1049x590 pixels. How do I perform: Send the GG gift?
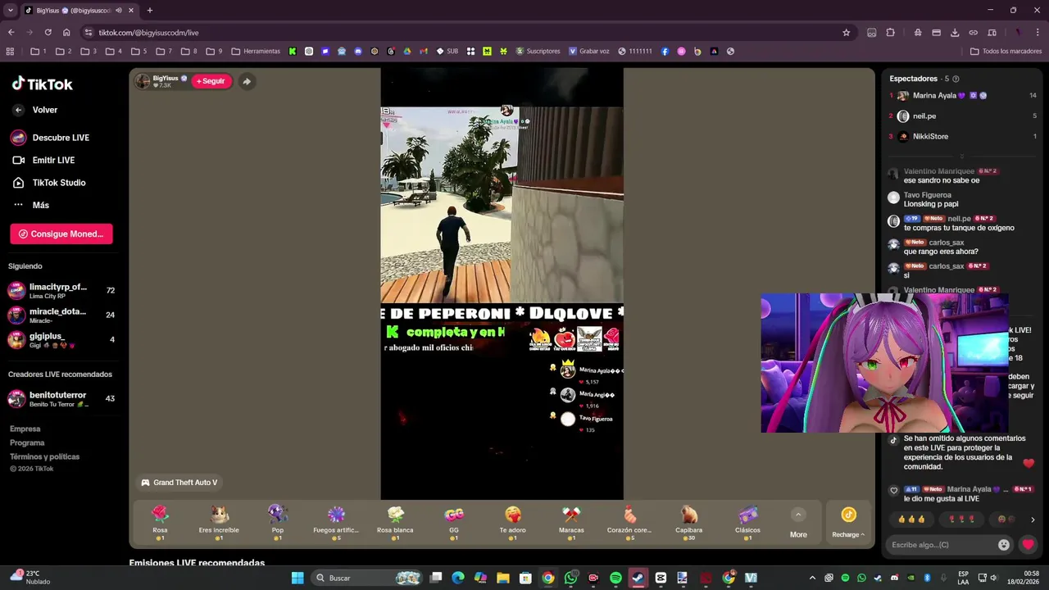(x=454, y=523)
